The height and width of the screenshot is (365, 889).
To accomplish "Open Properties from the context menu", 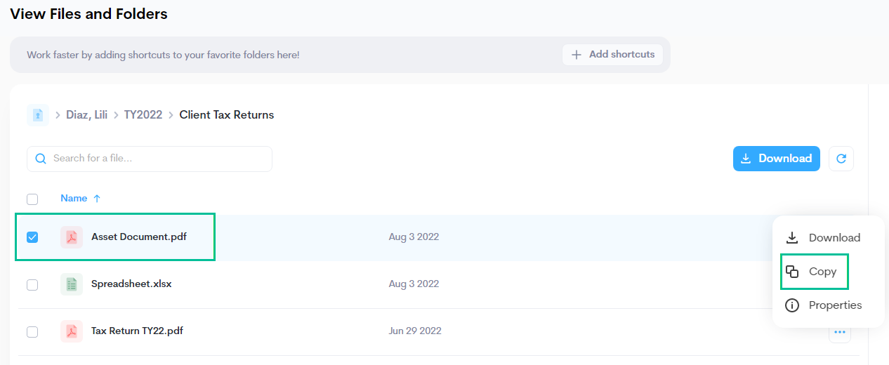I will pos(824,305).
